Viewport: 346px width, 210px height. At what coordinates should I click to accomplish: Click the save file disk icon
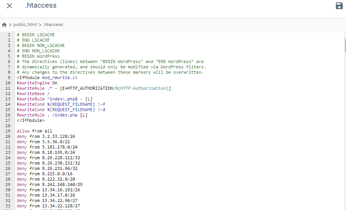point(339,6)
